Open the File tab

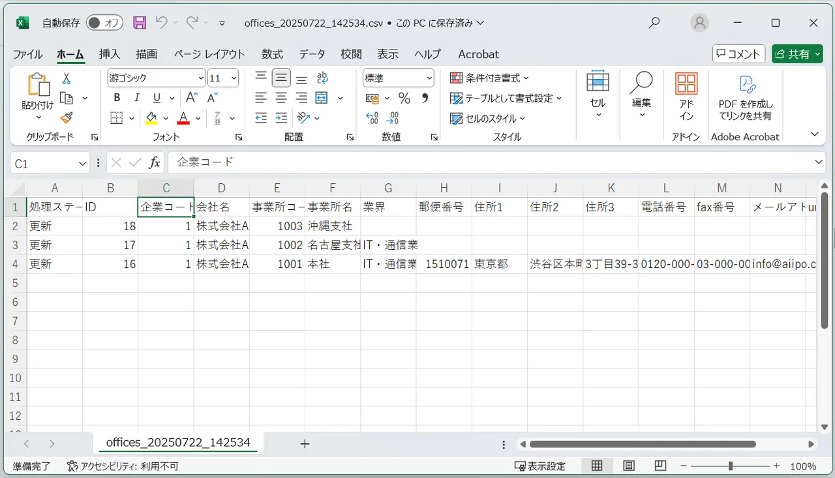click(x=27, y=54)
